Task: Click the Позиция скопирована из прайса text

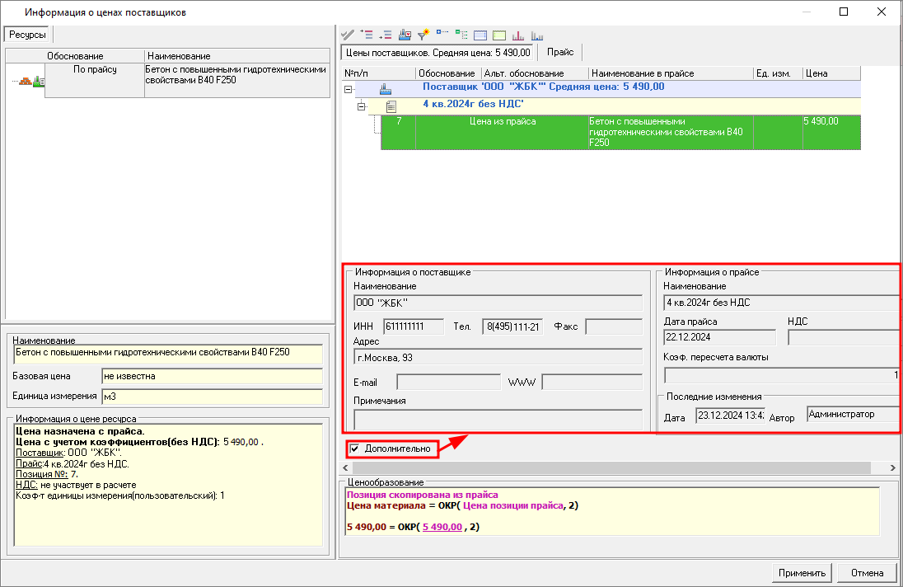Action: (422, 495)
